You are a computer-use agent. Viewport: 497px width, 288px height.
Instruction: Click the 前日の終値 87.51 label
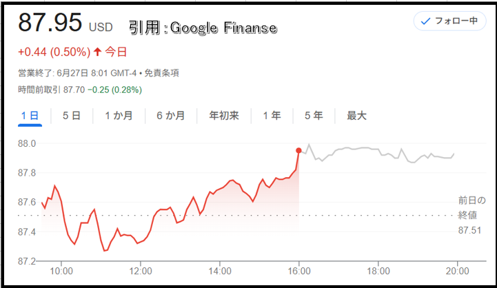471,216
